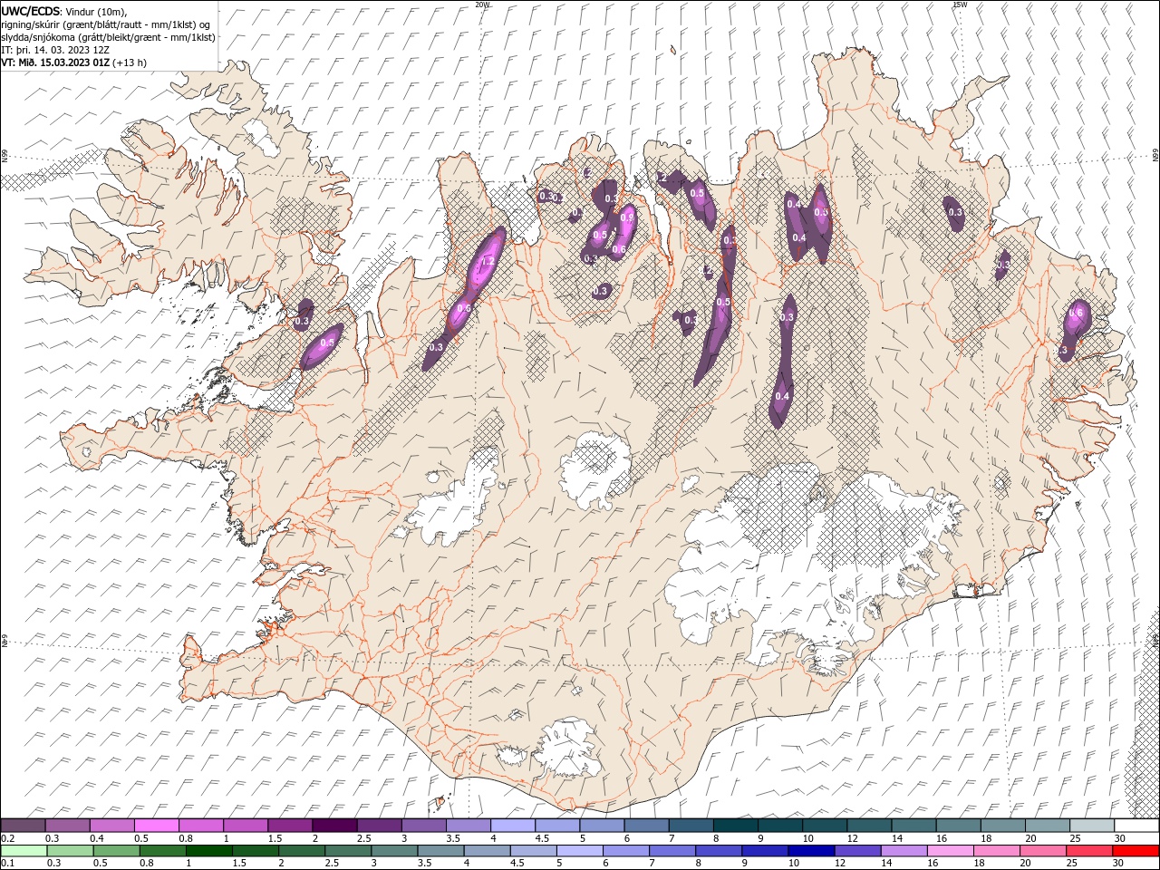Click the 'VT: Mið. 15.03.2023 01Z' valid time
Image resolution: width=1160 pixels, height=870 pixels.
(55, 63)
